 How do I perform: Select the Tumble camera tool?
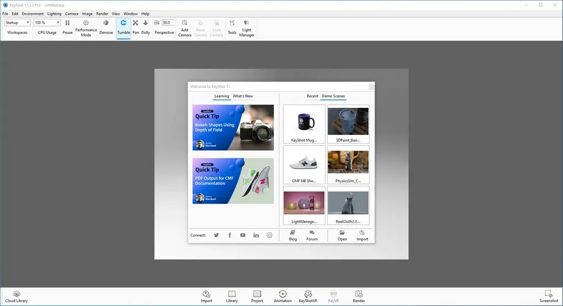tap(124, 28)
